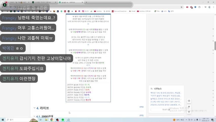Switch to the first YouTube browser tab
The height and width of the screenshot is (122, 216).
click(x=17, y=2)
